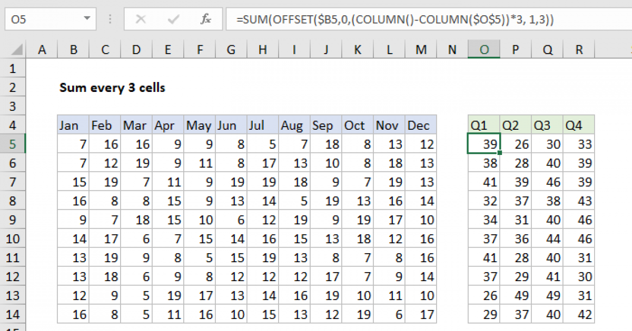Click the Cancel X icon in formula bar
The image size is (632, 331).
(141, 19)
